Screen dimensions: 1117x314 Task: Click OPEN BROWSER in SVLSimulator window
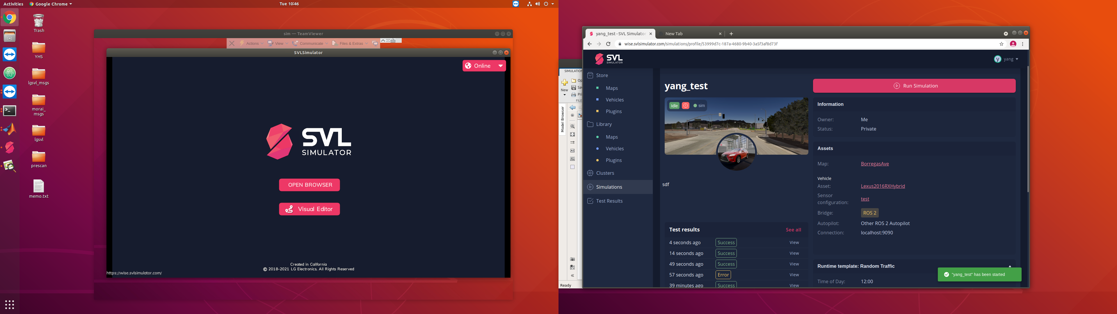coord(310,185)
